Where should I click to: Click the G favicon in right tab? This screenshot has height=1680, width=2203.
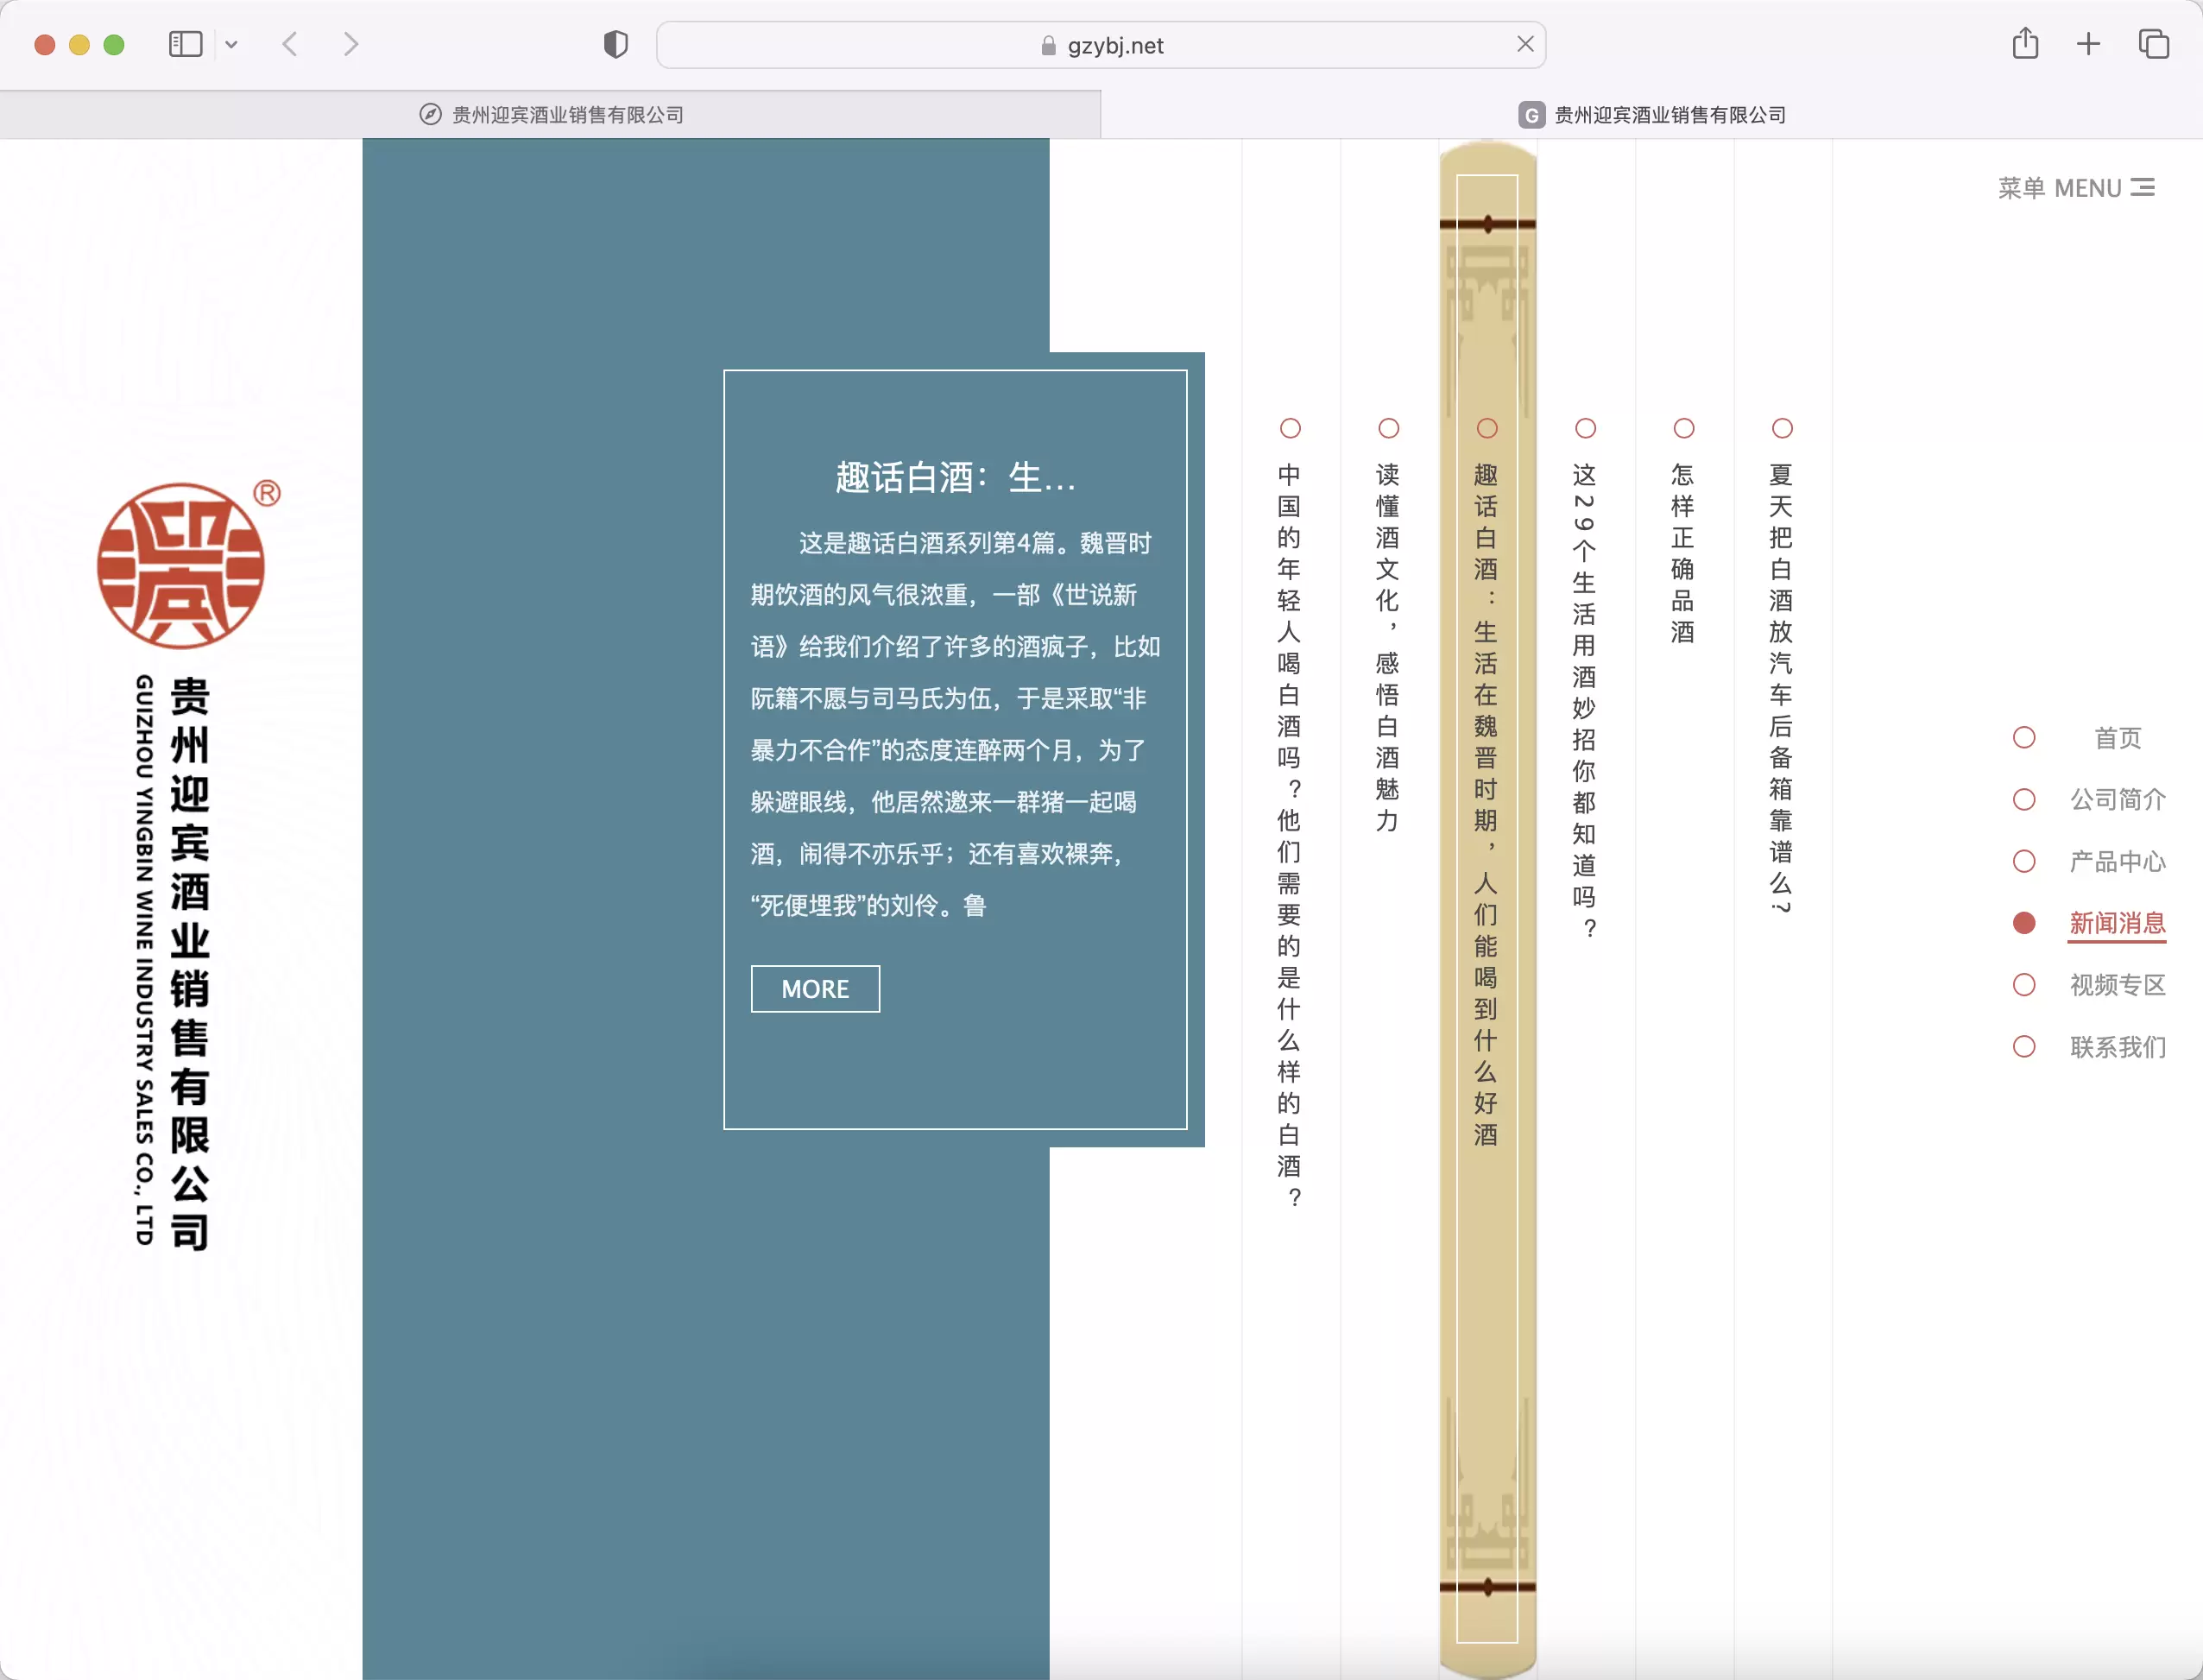point(1531,115)
